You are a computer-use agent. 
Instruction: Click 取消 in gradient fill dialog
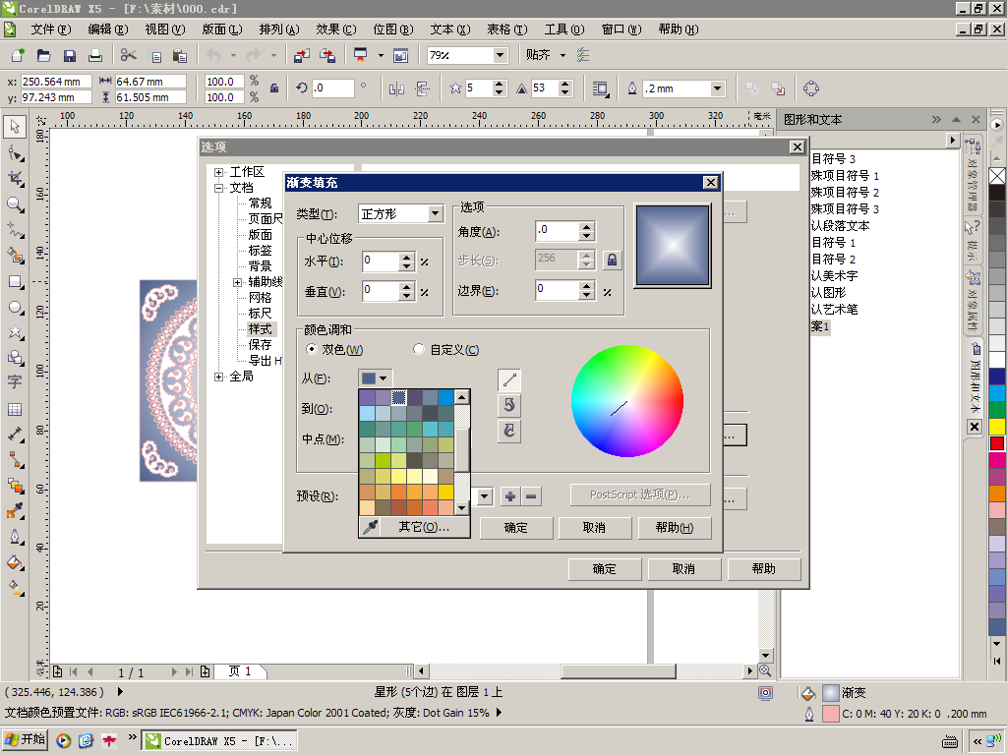coord(594,528)
